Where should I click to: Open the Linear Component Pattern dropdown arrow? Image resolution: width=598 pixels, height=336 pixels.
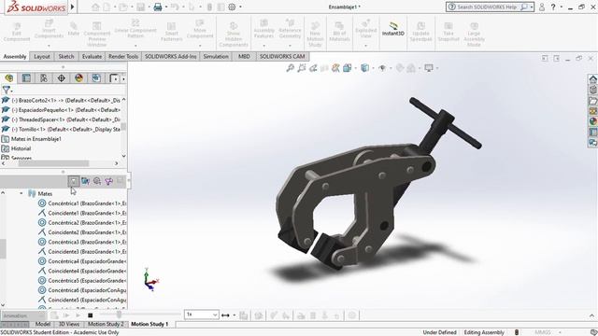pos(135,46)
